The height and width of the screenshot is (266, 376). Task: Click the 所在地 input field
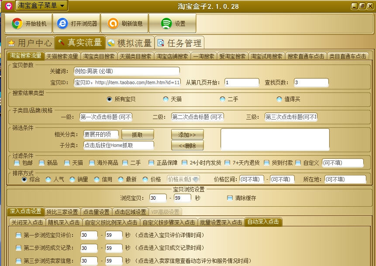(x=345, y=179)
